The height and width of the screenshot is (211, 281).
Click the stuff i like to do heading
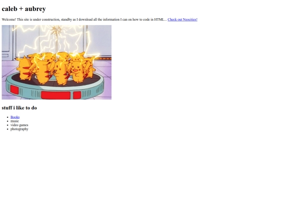click(x=19, y=108)
